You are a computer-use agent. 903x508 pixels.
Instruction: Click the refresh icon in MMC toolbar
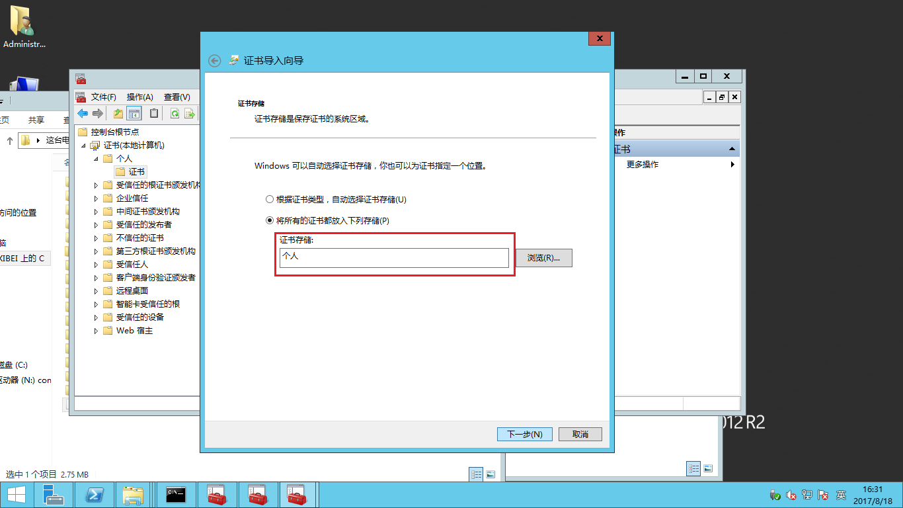(x=175, y=113)
